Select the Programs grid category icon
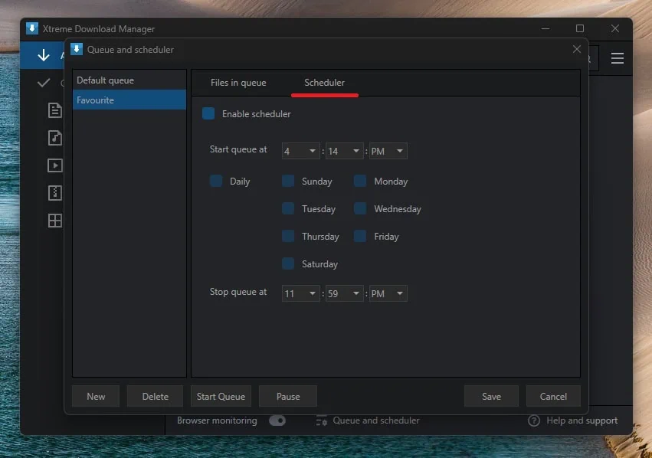Viewport: 652px width, 458px height. click(55, 221)
